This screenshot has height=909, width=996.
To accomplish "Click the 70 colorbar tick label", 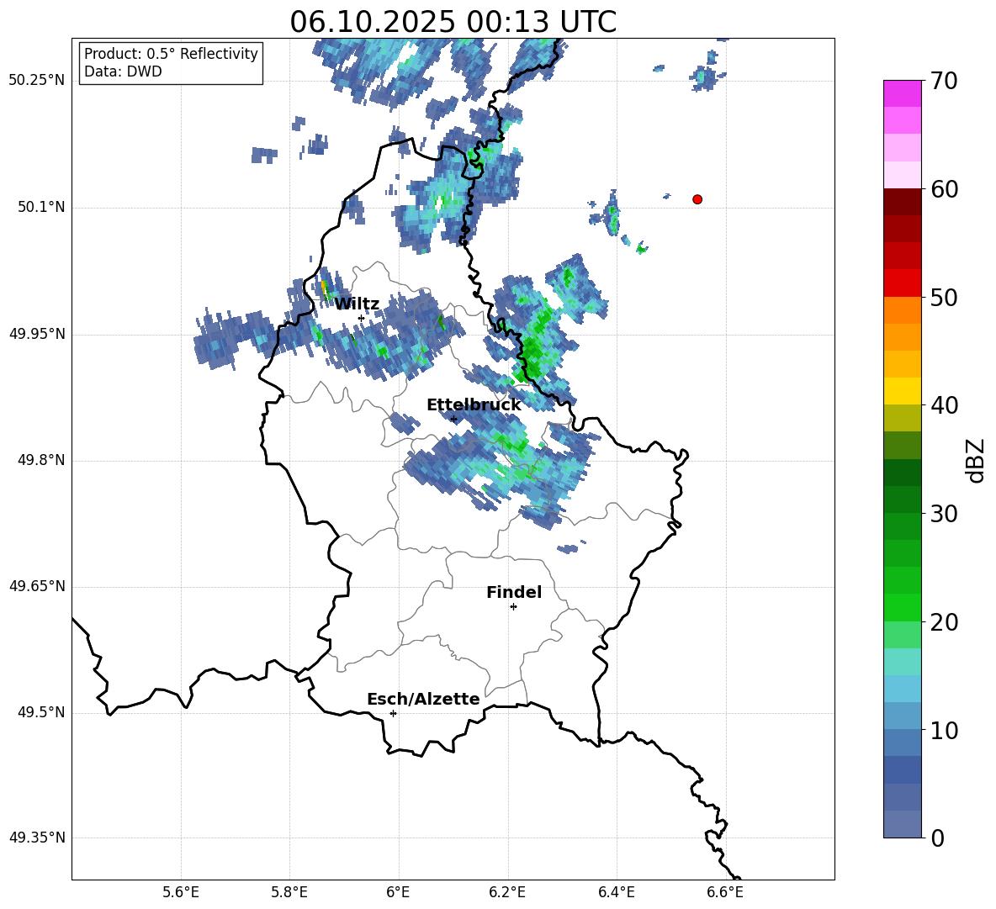I will 944,82.
